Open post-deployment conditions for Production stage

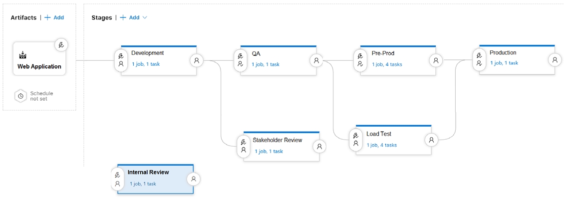coord(555,59)
